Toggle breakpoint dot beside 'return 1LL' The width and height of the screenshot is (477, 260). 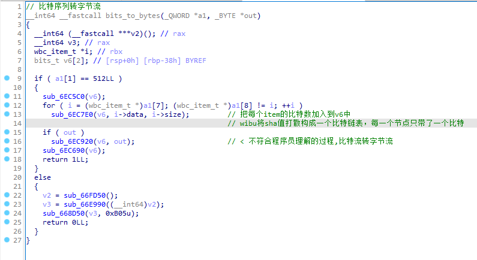pos(7,159)
